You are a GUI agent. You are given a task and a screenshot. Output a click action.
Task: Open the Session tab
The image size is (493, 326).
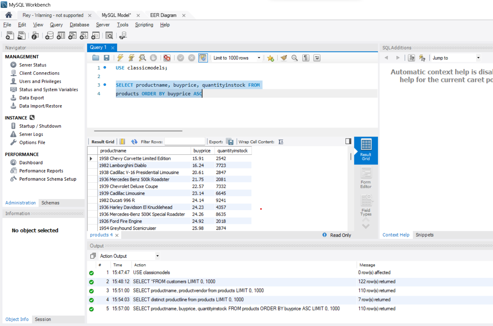(x=43, y=319)
